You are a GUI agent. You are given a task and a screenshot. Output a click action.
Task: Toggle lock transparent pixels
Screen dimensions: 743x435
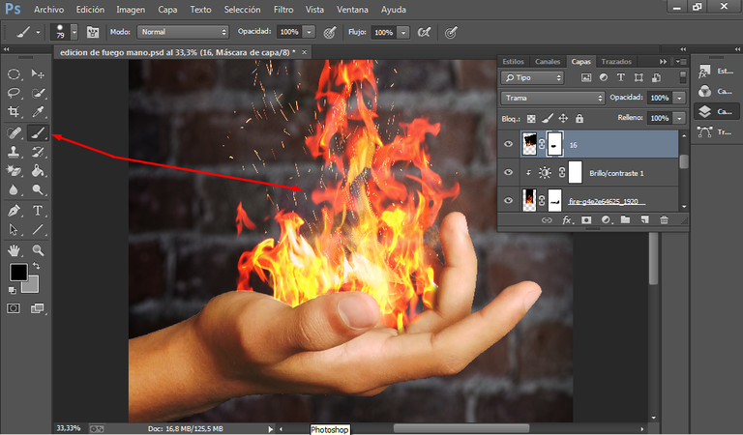click(x=531, y=118)
